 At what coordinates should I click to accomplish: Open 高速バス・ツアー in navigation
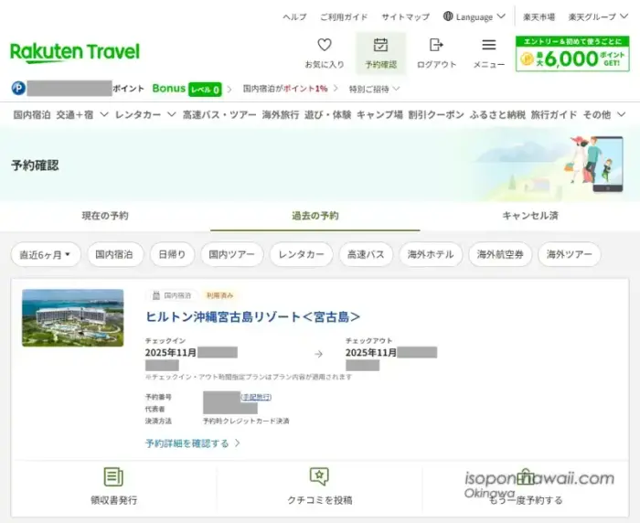pos(219,114)
